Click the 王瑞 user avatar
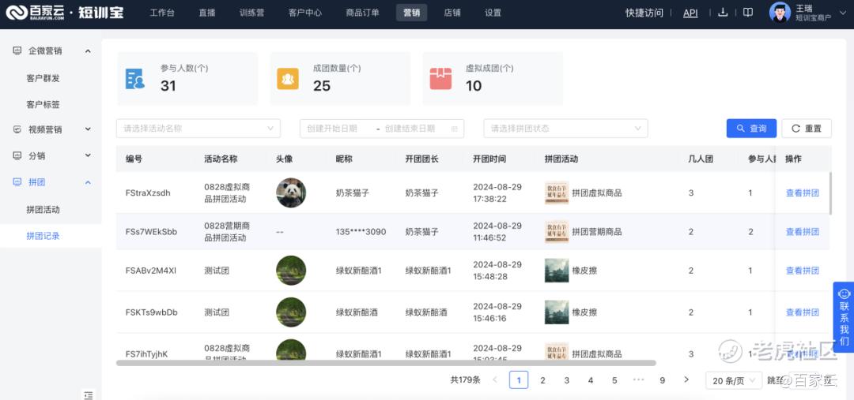 point(780,13)
